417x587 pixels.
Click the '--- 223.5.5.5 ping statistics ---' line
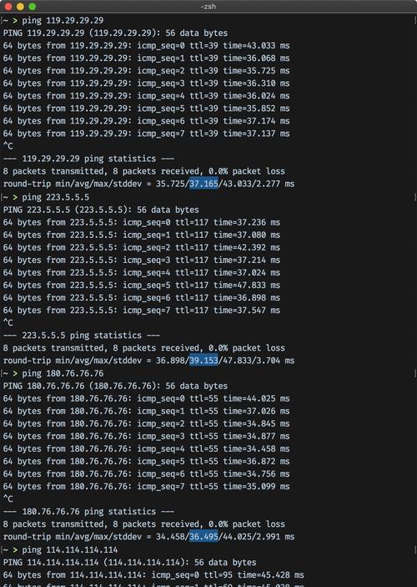point(82,336)
